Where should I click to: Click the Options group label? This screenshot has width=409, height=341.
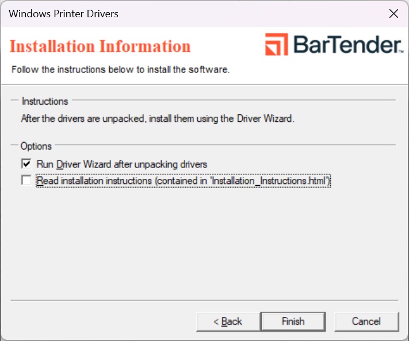pos(36,146)
